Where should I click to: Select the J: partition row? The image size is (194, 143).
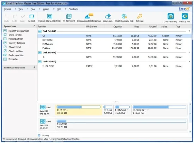pos(115,57)
